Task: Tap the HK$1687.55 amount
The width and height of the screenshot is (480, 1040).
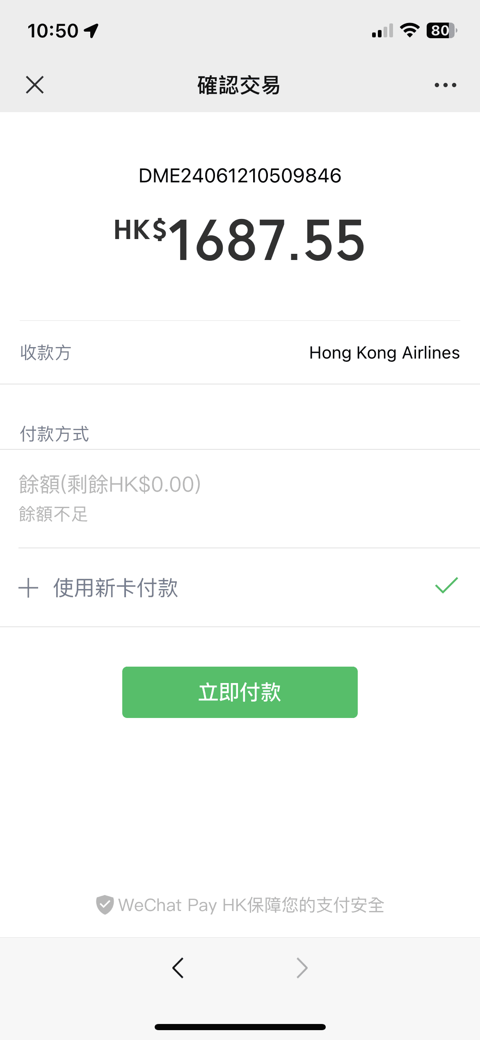Action: click(x=240, y=239)
